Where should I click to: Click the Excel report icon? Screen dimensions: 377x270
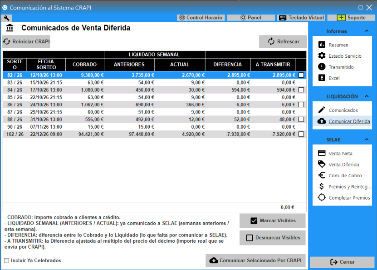tap(322, 78)
